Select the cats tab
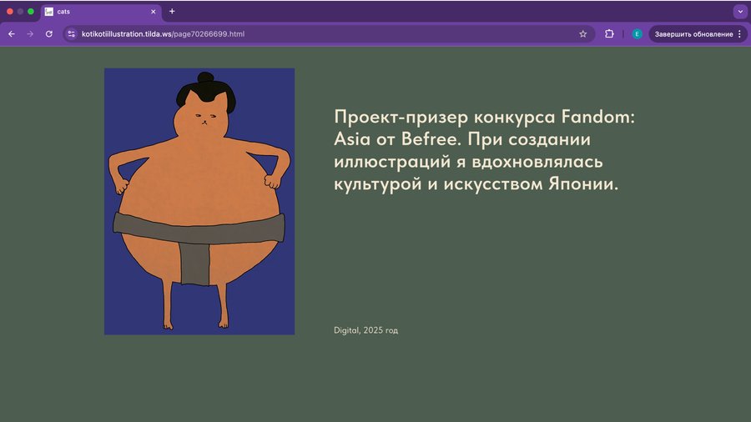Viewport: 751px width, 422px height. [101, 12]
